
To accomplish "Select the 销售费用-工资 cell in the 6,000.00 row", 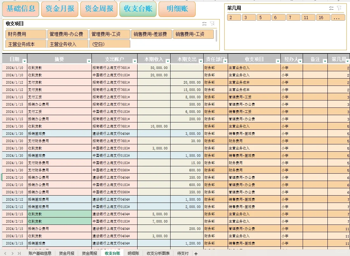I will click(254, 112).
